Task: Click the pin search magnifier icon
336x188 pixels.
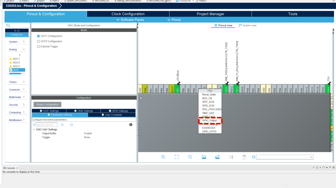Action: [254, 157]
